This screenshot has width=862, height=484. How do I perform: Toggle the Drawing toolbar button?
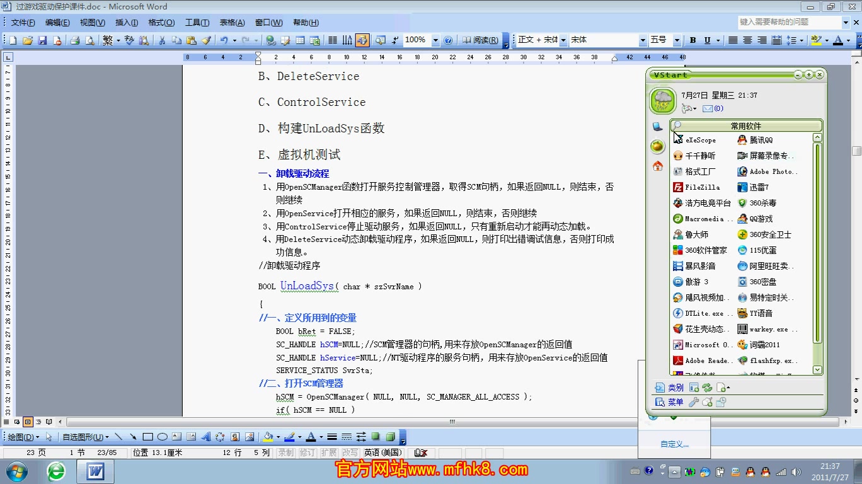pos(362,40)
